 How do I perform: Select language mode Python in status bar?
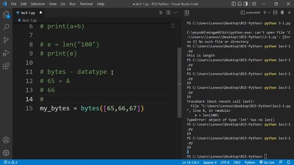tap(250, 162)
